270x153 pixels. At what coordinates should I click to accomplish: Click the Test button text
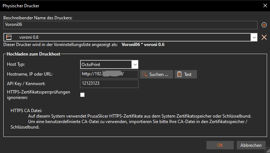pos(188,74)
